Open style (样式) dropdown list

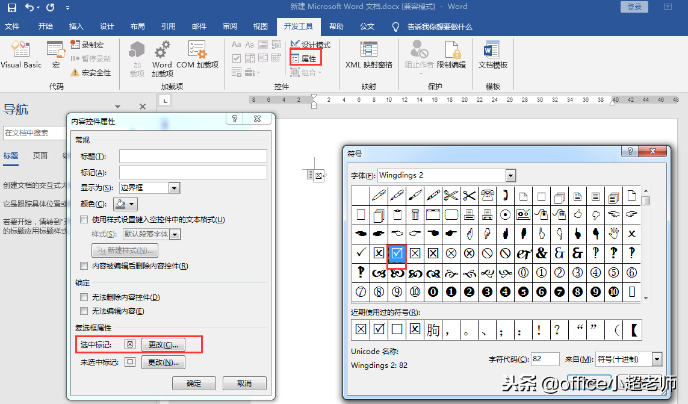tap(175, 234)
